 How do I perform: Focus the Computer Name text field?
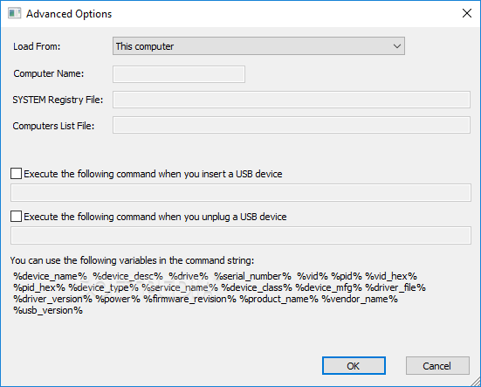coord(179,74)
